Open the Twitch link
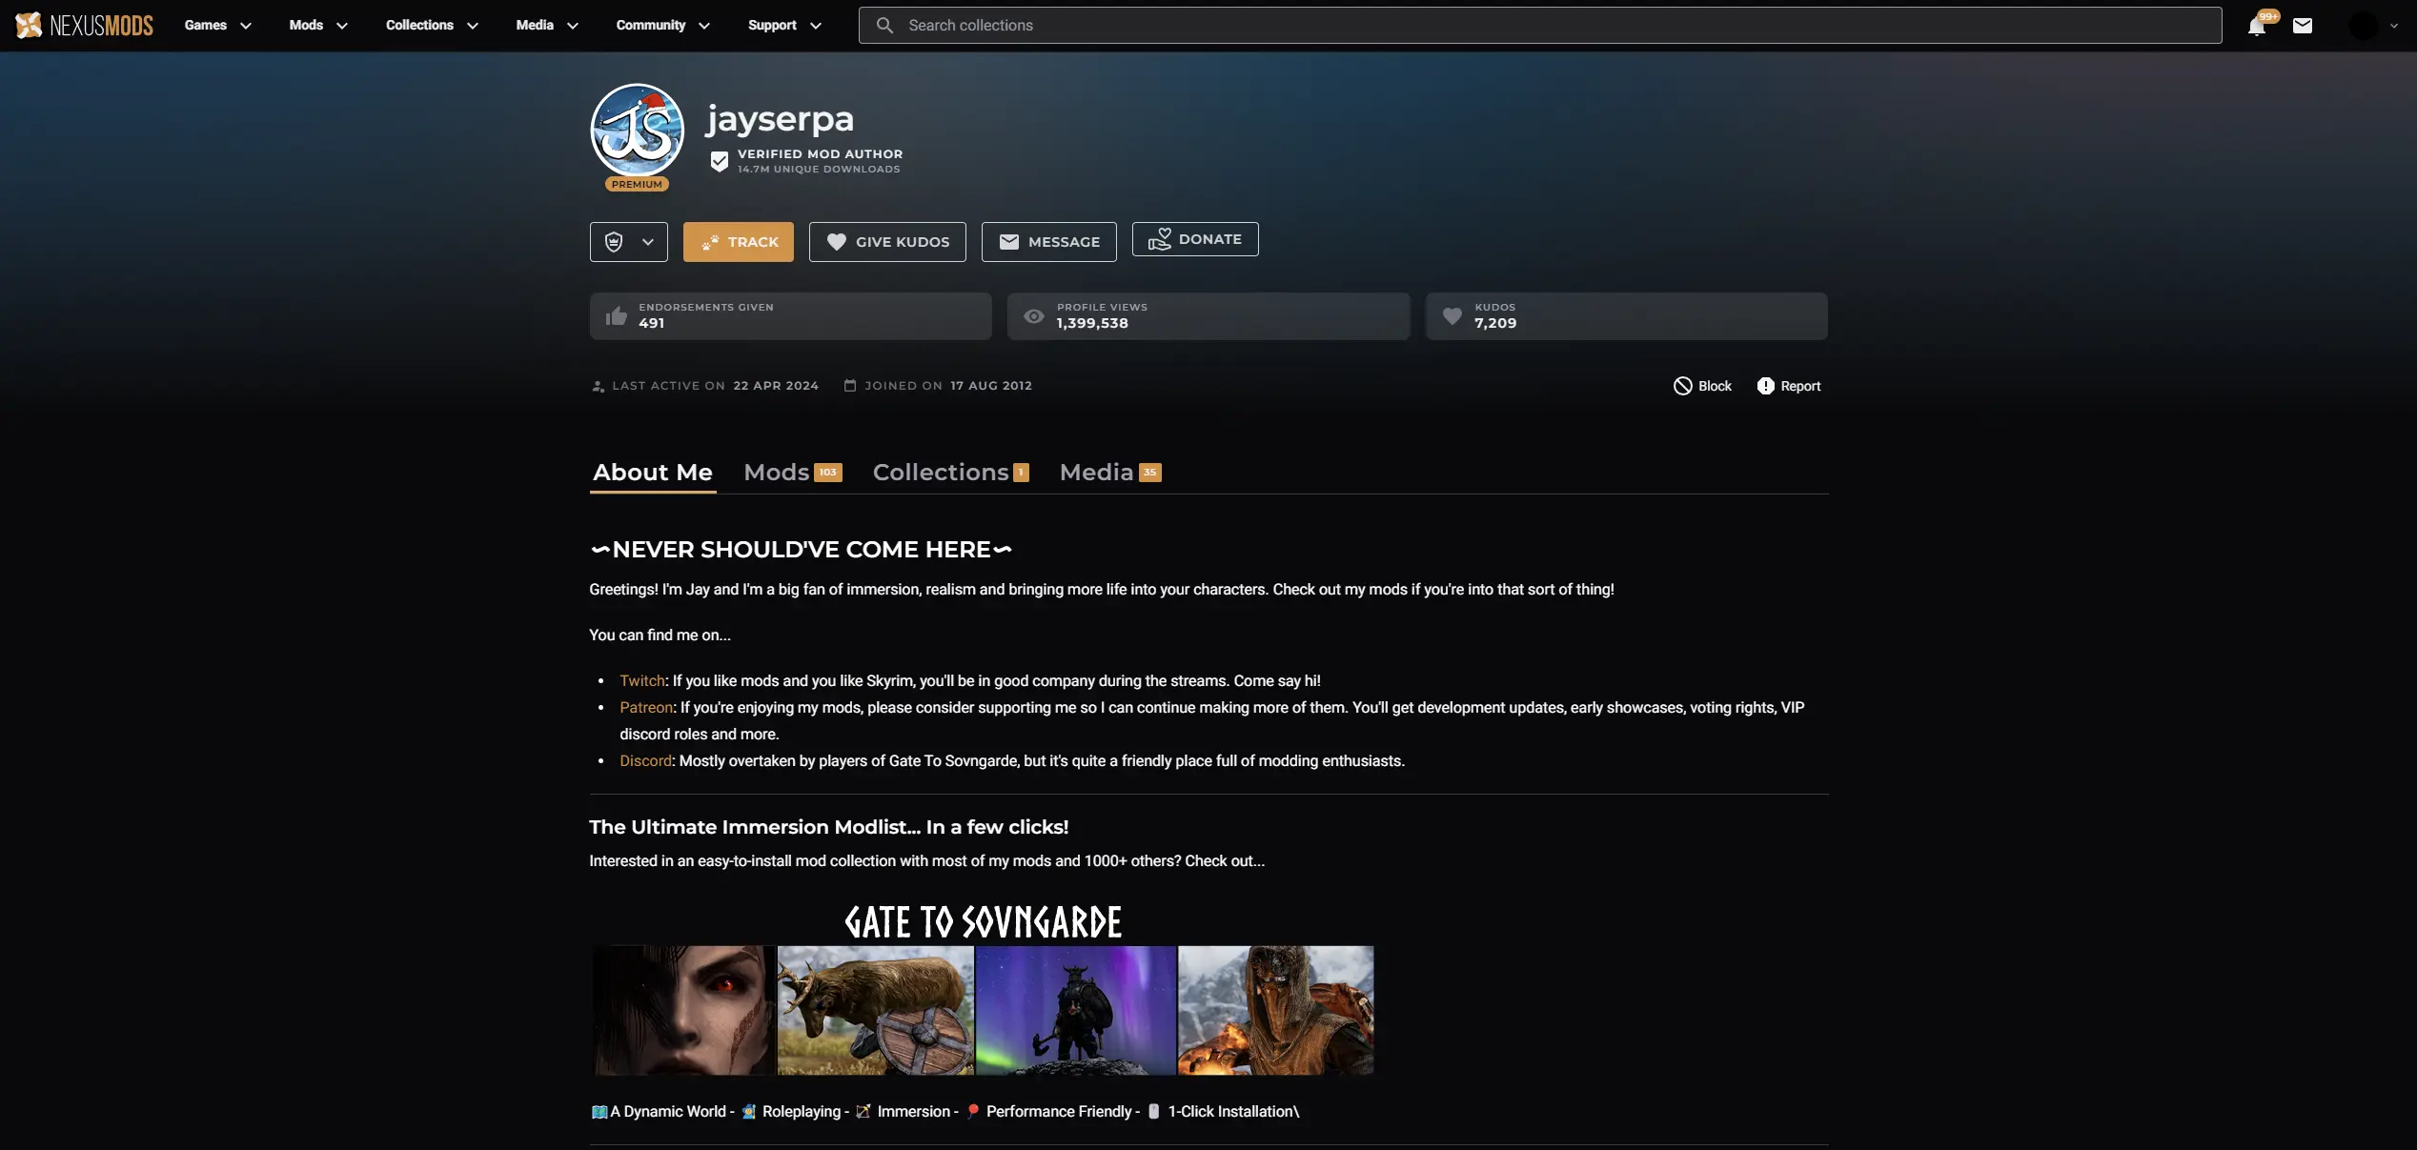Image resolution: width=2417 pixels, height=1150 pixels. pos(642,681)
